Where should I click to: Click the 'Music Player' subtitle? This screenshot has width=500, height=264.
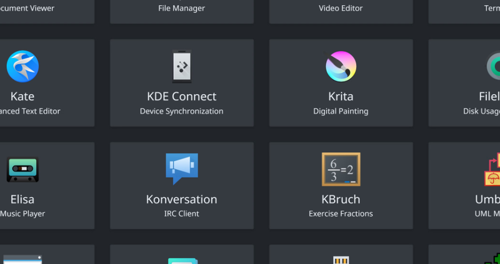point(22,213)
